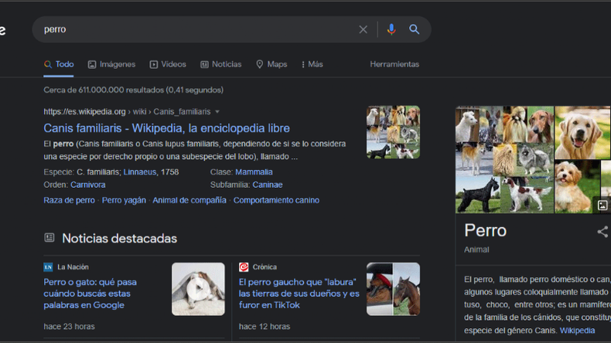Open the knowledge panel dog breeds collage

pyautogui.click(x=504, y=160)
